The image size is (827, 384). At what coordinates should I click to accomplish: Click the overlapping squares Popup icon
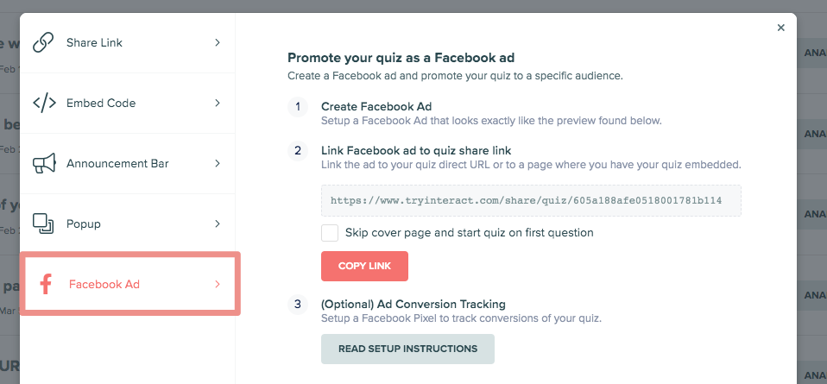43,223
